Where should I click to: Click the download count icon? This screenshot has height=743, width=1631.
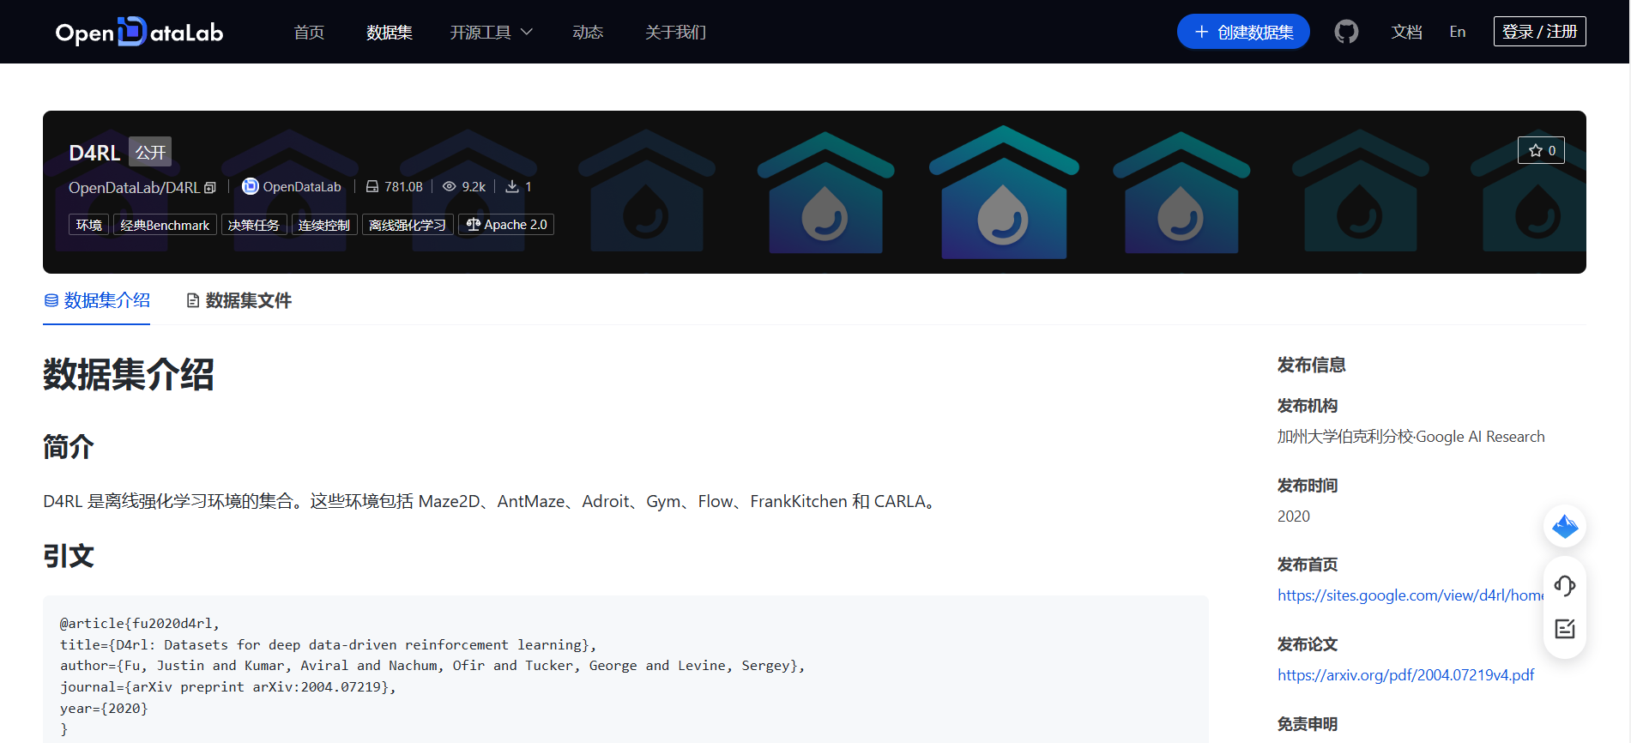(512, 186)
